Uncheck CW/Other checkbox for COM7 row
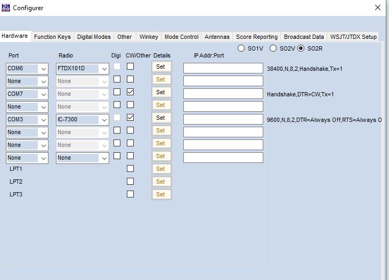This screenshot has width=389, height=280. [130, 92]
